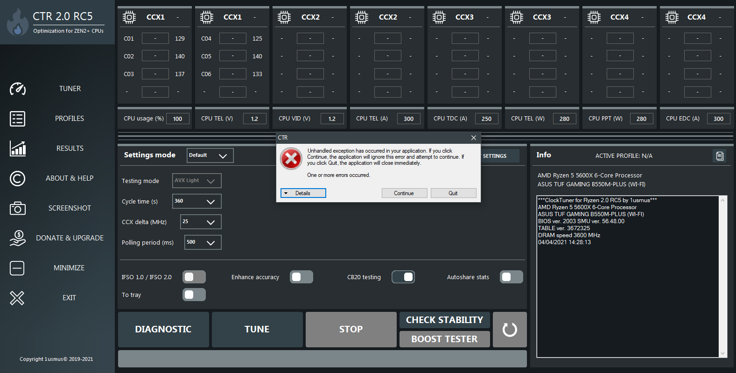Start tuning with the TUNE button
736x373 pixels.
coord(257,330)
